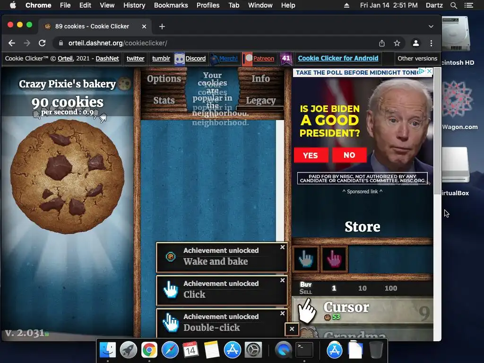Open a new tab with the plus button
Image resolution: width=484 pixels, height=363 pixels.
point(162,26)
